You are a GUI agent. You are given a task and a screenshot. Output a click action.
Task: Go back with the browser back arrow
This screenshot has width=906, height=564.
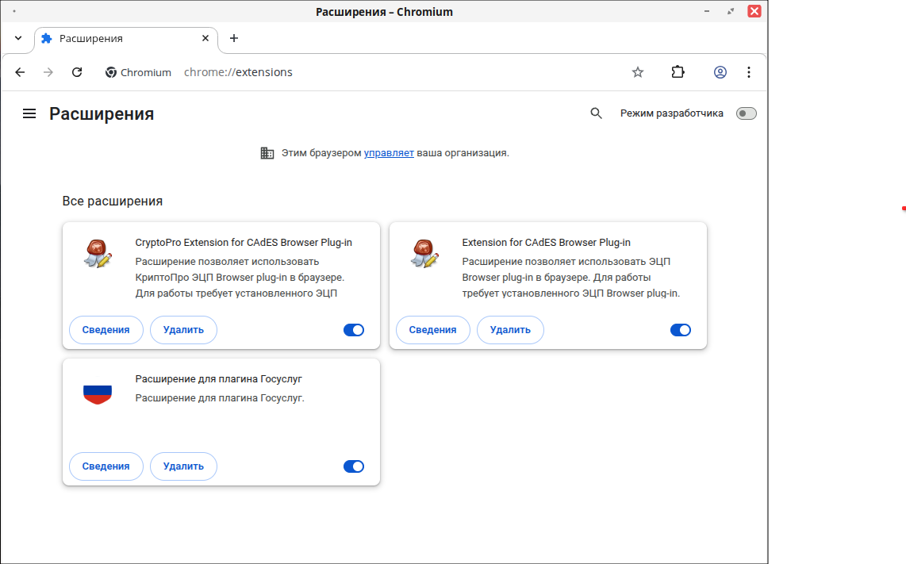[20, 72]
